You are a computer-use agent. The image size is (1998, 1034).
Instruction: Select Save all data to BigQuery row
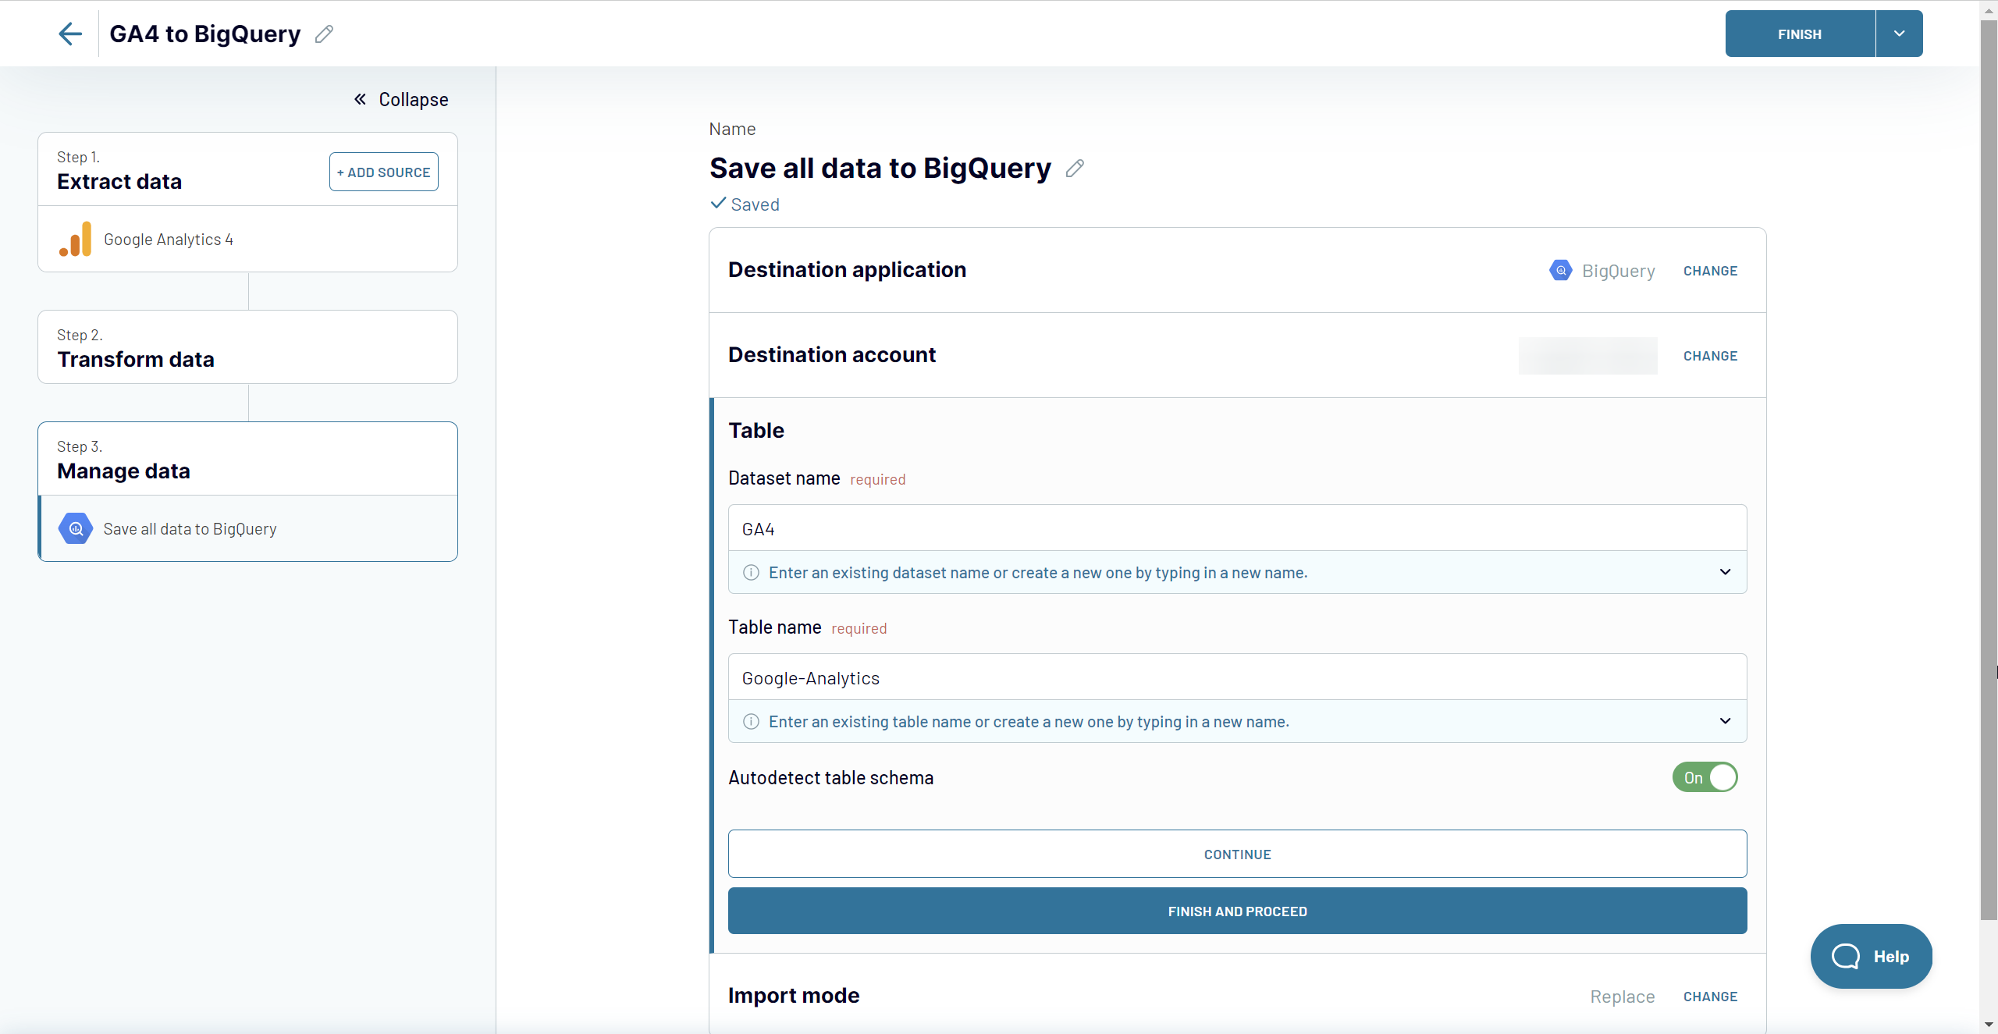[247, 528]
